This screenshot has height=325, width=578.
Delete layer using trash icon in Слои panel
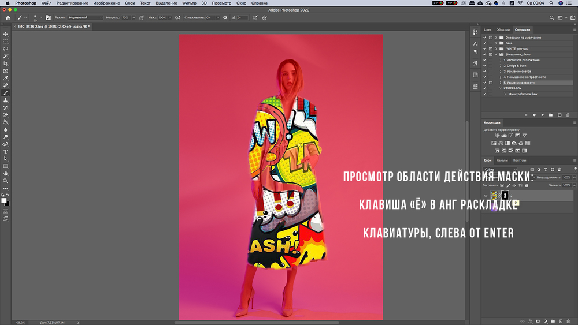(x=568, y=320)
